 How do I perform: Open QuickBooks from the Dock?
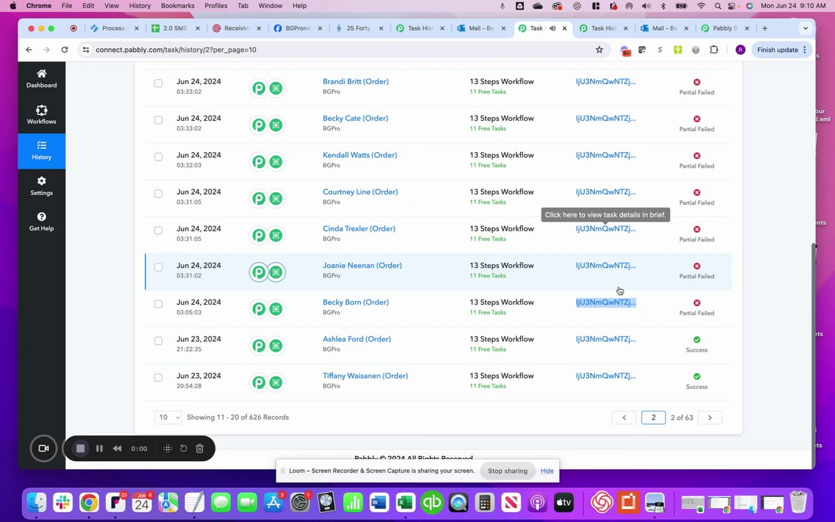432,502
